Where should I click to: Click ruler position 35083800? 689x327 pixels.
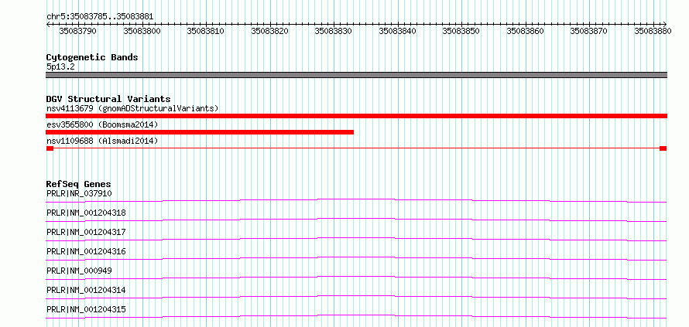click(142, 31)
